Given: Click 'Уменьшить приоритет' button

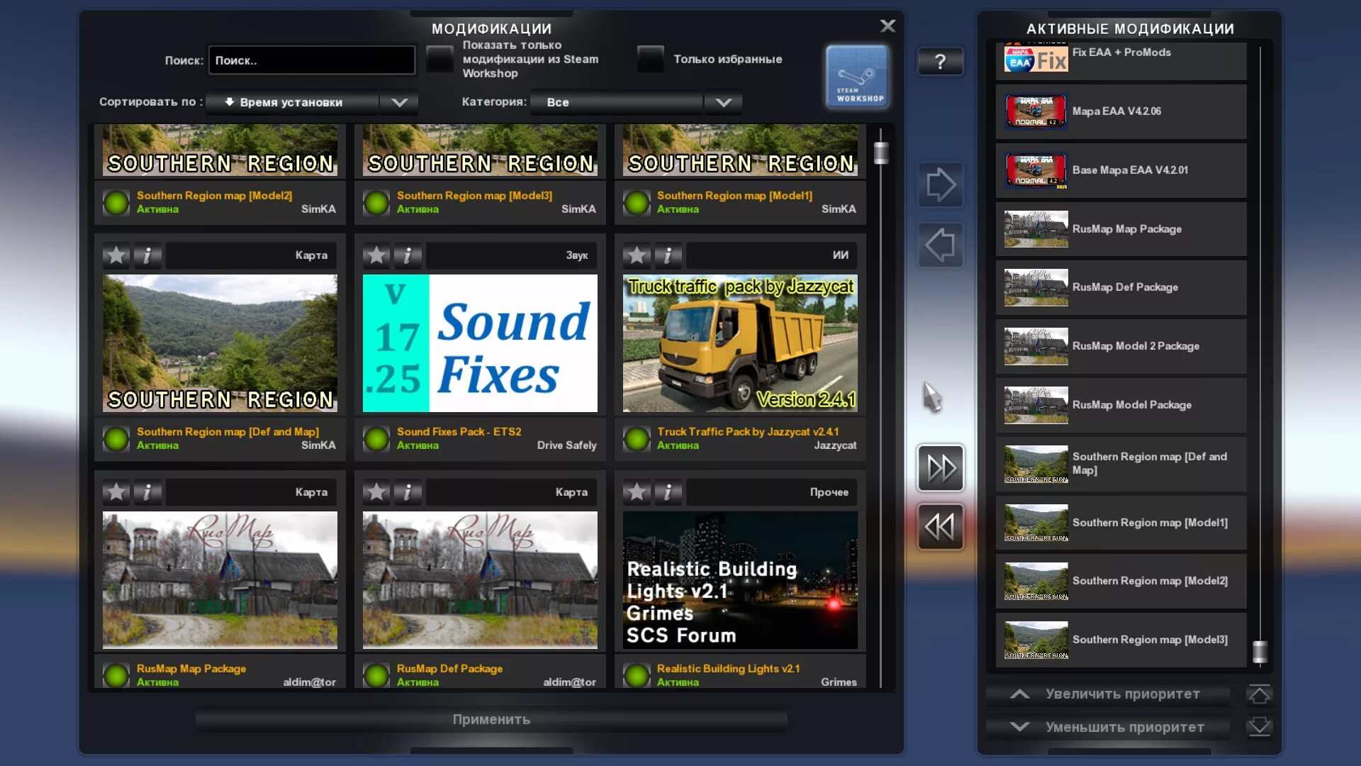Looking at the screenshot, I should point(1108,727).
